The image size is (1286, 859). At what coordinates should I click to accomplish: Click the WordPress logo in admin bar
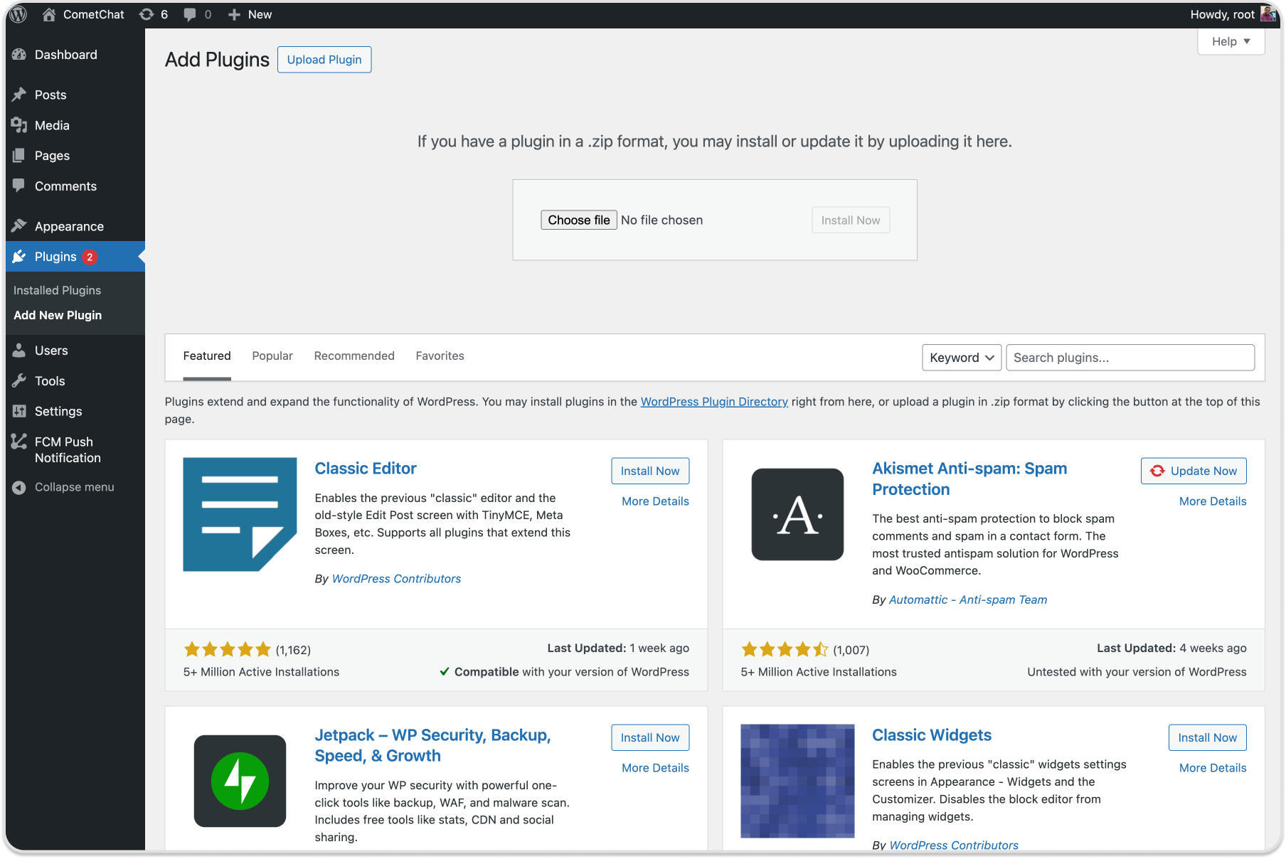[18, 14]
